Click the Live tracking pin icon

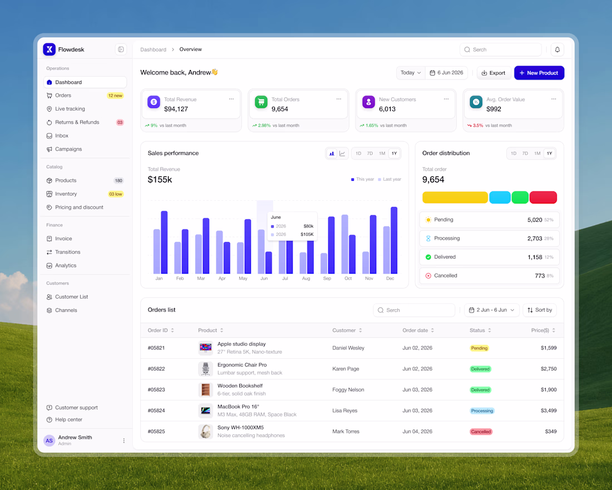[x=49, y=109]
